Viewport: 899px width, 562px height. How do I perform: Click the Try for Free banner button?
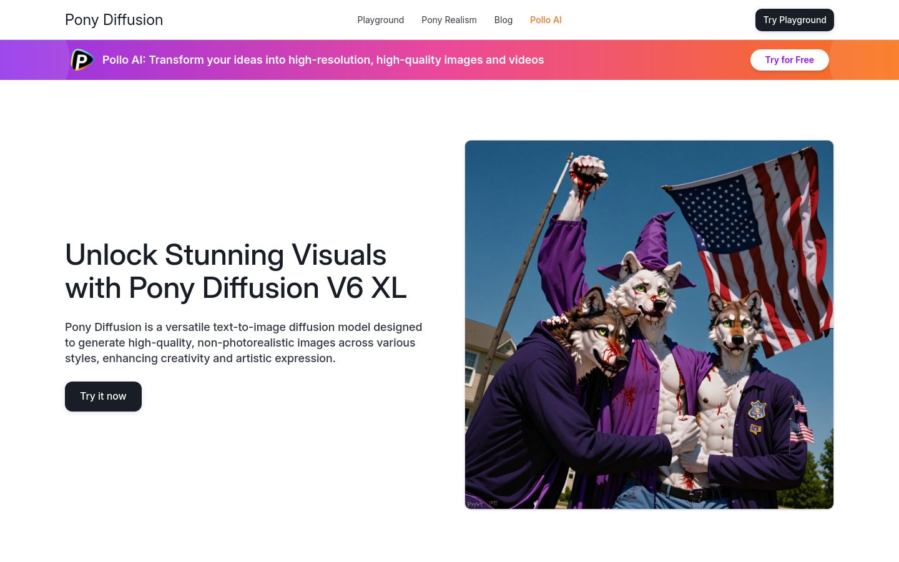pyautogui.click(x=789, y=60)
